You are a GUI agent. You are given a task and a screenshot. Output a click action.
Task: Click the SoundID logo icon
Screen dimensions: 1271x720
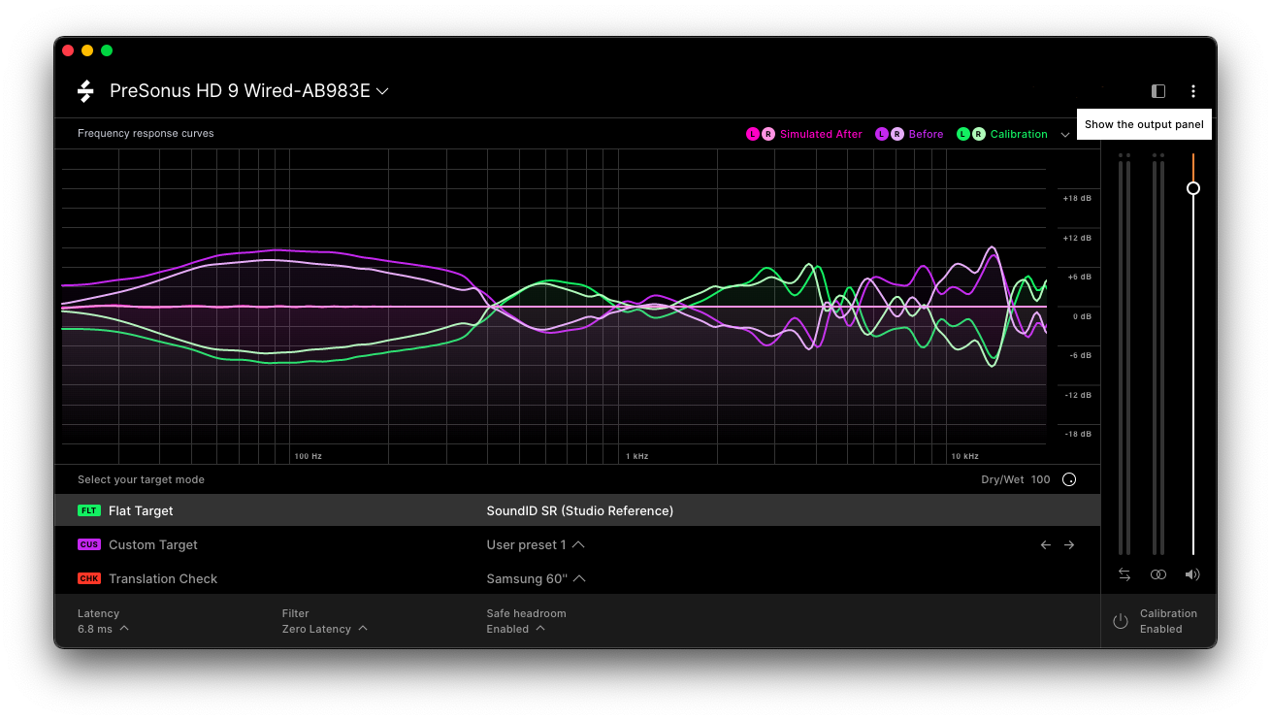[x=85, y=91]
